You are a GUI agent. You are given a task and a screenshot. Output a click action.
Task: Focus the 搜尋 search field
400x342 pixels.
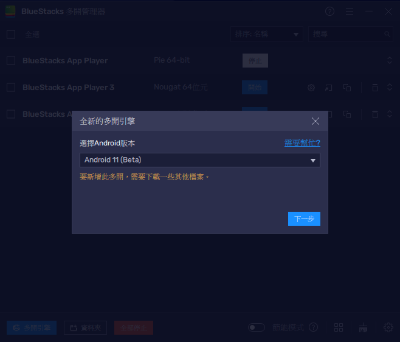click(x=351, y=34)
